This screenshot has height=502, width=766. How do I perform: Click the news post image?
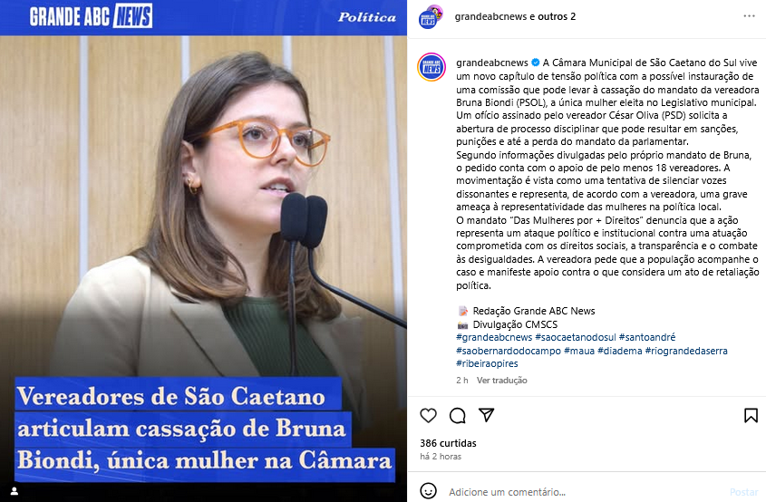click(203, 251)
